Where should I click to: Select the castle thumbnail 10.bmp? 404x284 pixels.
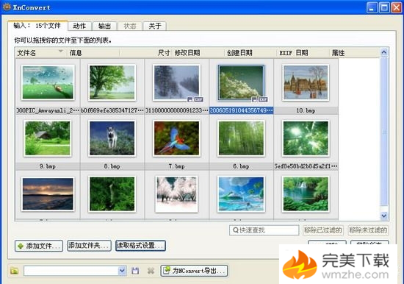click(306, 82)
